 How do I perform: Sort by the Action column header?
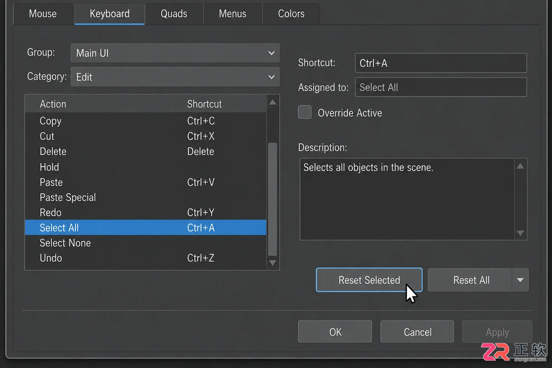pos(99,104)
